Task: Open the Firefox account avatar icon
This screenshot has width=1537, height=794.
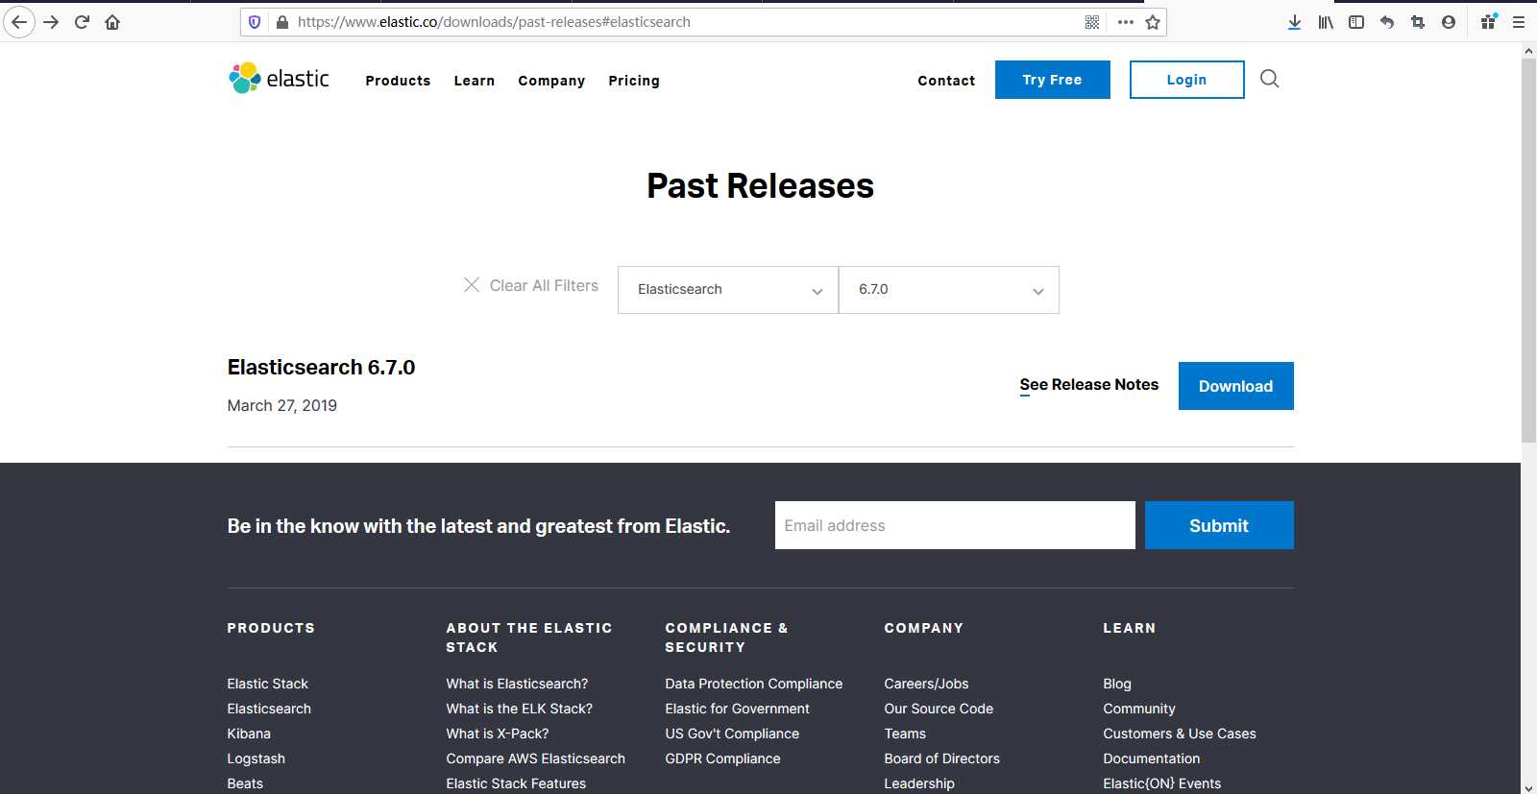Action: click(x=1449, y=22)
